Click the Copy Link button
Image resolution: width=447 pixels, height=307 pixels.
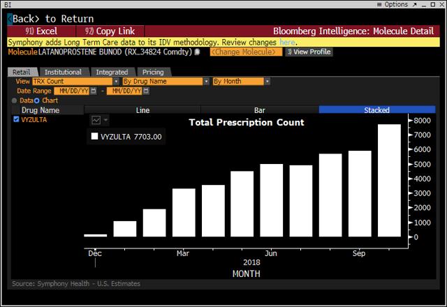tap(110, 31)
